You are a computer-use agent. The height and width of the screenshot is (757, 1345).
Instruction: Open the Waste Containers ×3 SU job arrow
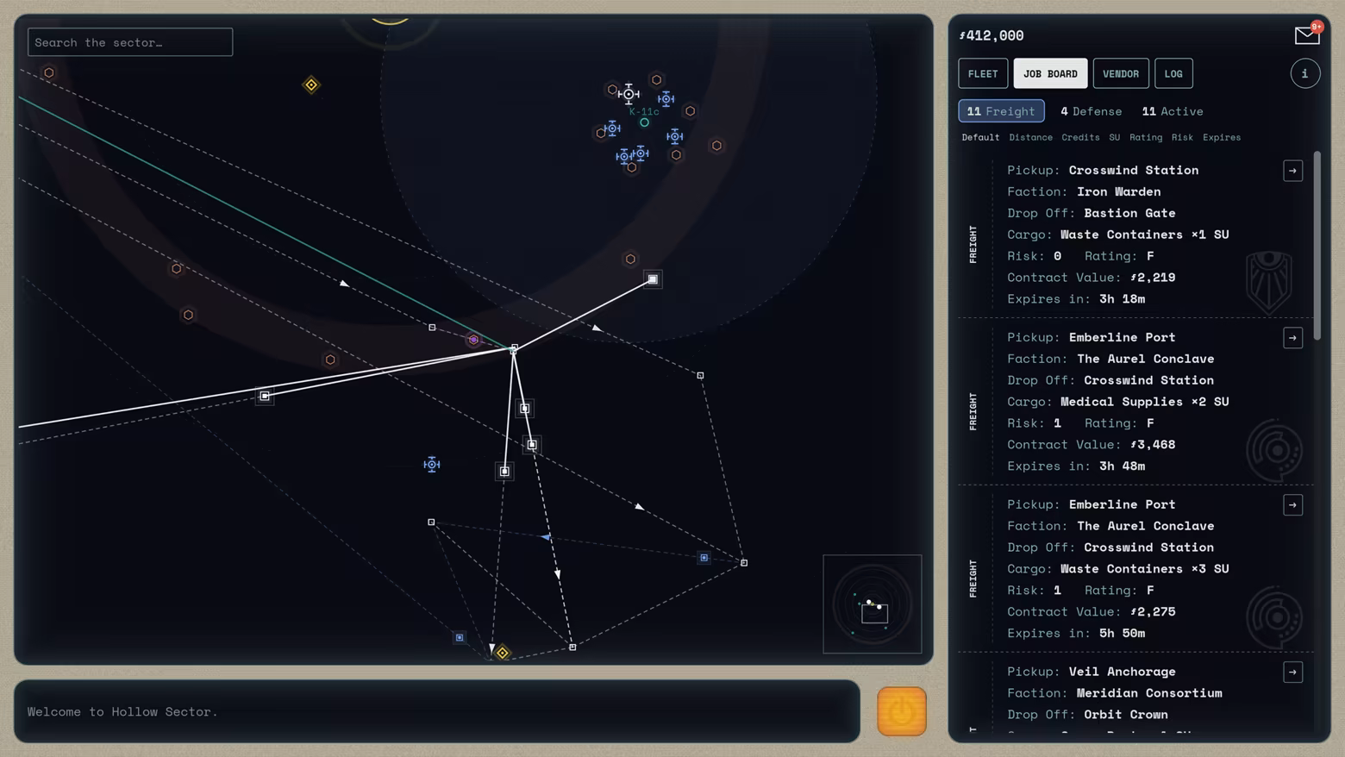tap(1292, 505)
